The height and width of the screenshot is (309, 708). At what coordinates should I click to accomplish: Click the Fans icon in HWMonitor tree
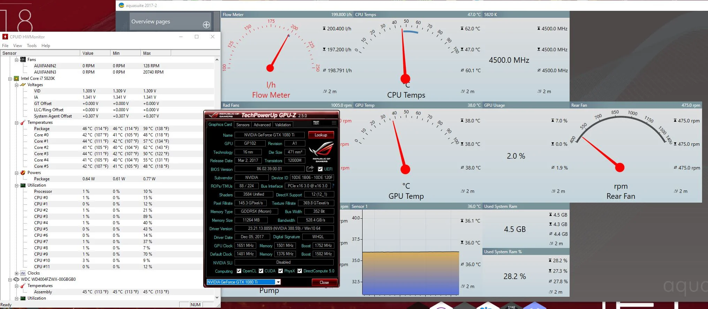coord(23,60)
